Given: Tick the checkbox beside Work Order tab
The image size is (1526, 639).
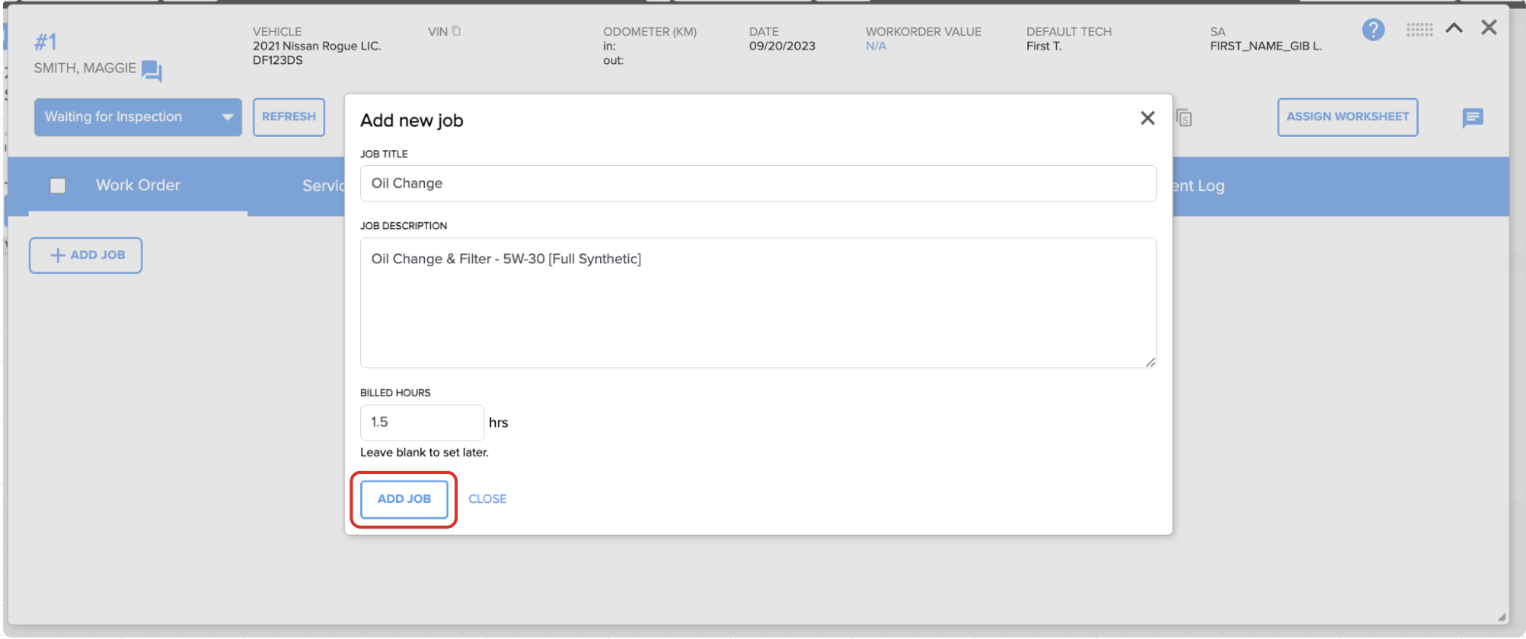Looking at the screenshot, I should (x=58, y=186).
